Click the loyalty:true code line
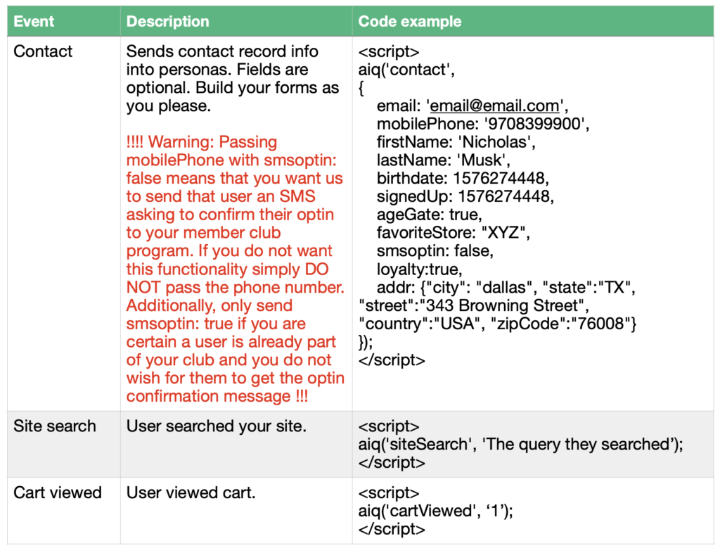 [419, 269]
